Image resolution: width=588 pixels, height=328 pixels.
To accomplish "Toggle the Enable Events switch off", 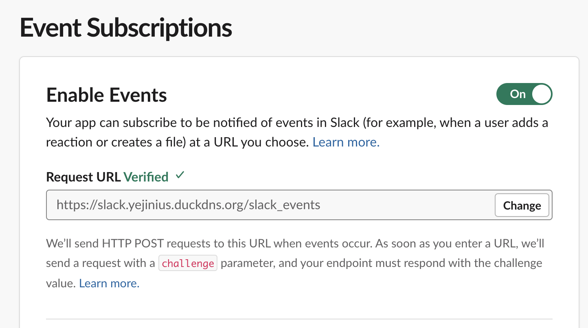I will tap(524, 94).
